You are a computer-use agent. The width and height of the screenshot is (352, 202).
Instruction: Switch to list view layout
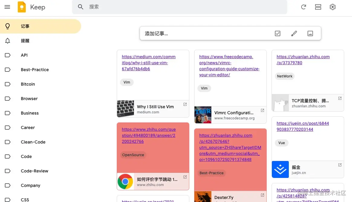(x=318, y=7)
